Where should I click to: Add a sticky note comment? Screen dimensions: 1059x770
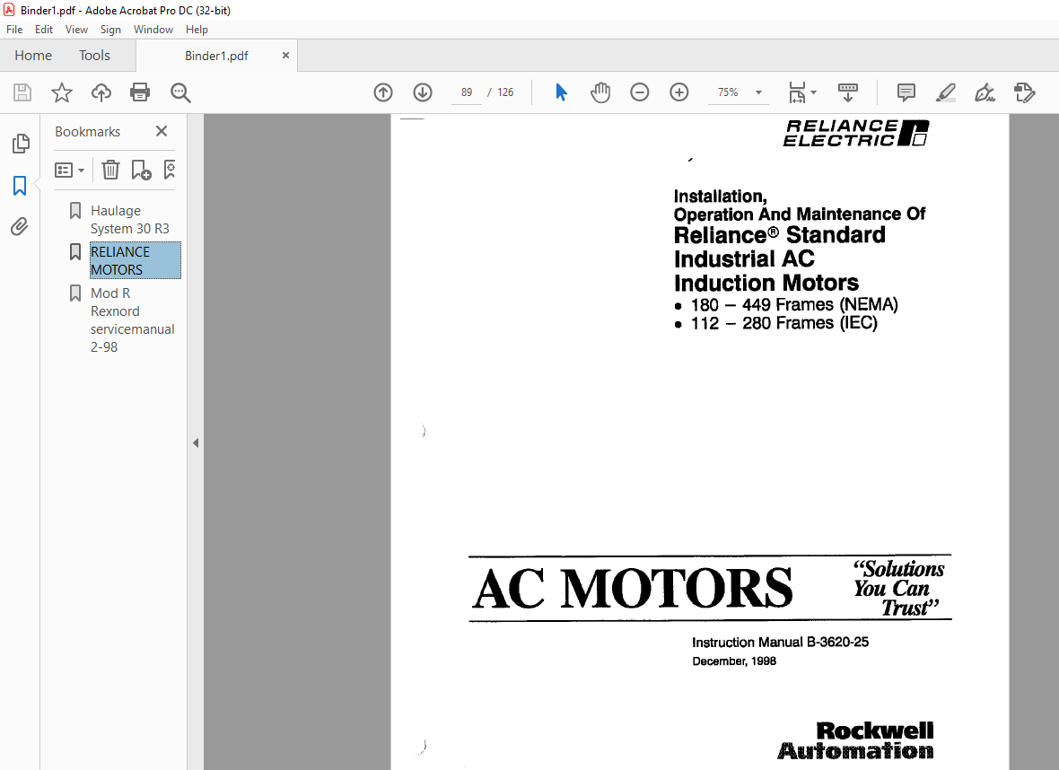(906, 92)
